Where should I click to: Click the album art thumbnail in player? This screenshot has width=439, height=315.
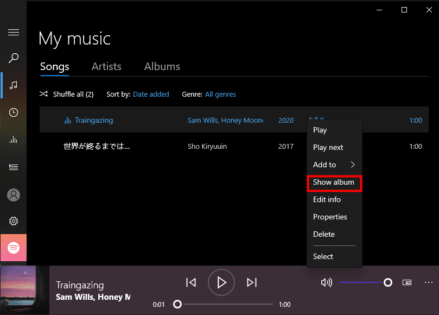[24, 290]
